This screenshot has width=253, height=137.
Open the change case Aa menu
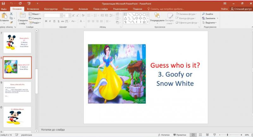pyautogui.click(x=73, y=21)
